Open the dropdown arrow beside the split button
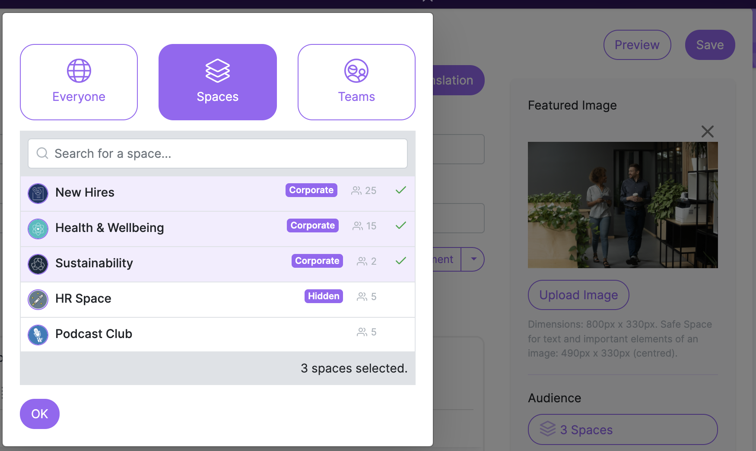 point(473,259)
